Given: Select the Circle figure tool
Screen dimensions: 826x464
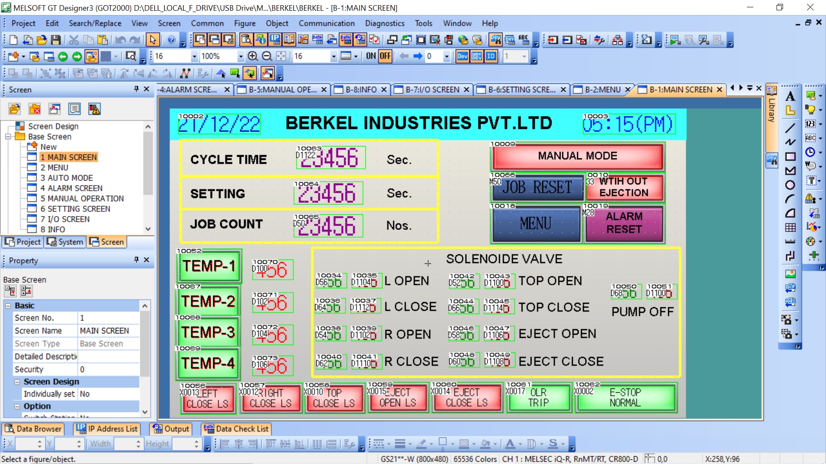Looking at the screenshot, I should (790, 185).
